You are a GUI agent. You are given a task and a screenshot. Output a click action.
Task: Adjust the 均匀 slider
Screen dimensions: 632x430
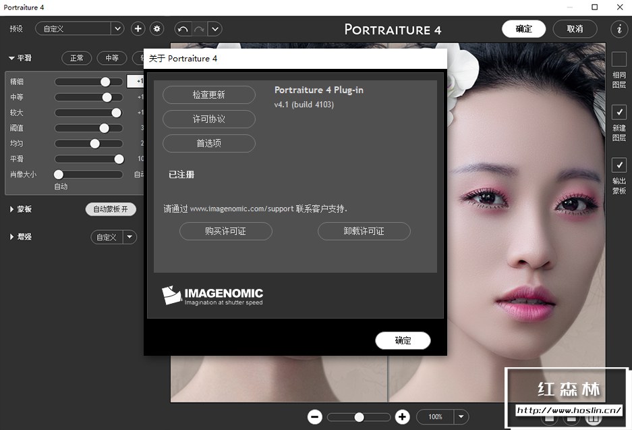[x=88, y=144]
